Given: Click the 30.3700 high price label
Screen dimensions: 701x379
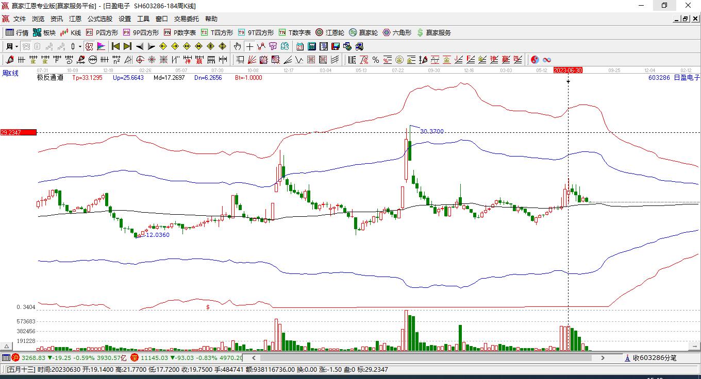Looking at the screenshot, I should click(x=431, y=131).
